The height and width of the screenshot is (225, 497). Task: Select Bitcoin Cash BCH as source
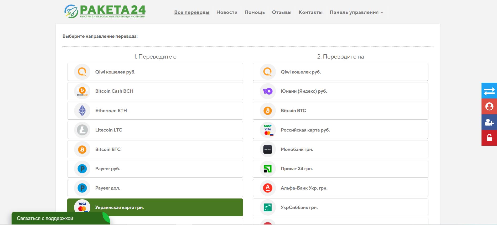point(155,91)
